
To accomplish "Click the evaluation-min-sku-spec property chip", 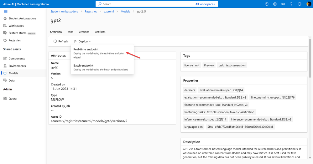I will click(221, 90).
